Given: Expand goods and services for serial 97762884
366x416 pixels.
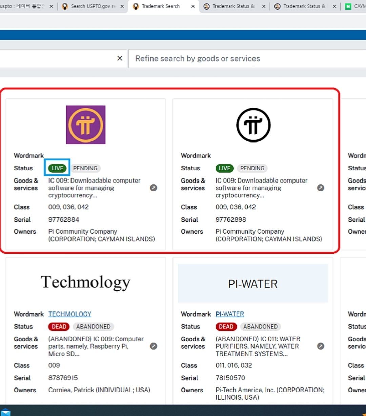Looking at the screenshot, I should pyautogui.click(x=154, y=188).
